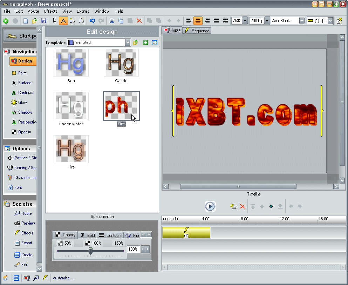Open the help icon in toolbar
This screenshot has height=285, width=348.
339,21
